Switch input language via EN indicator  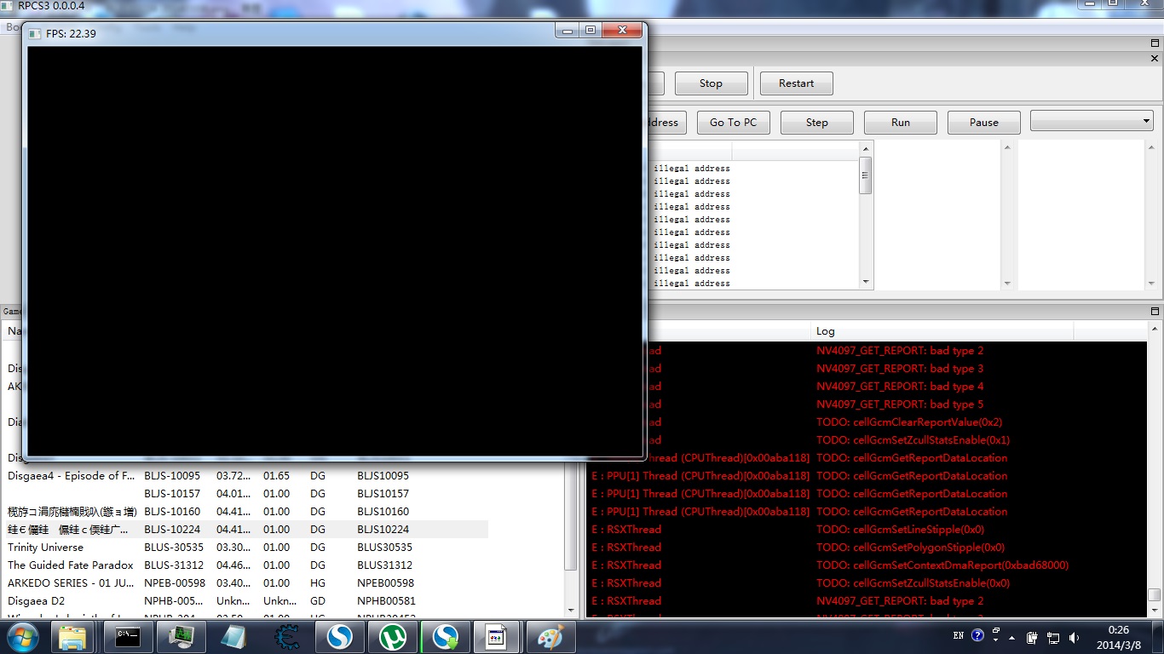click(x=959, y=635)
